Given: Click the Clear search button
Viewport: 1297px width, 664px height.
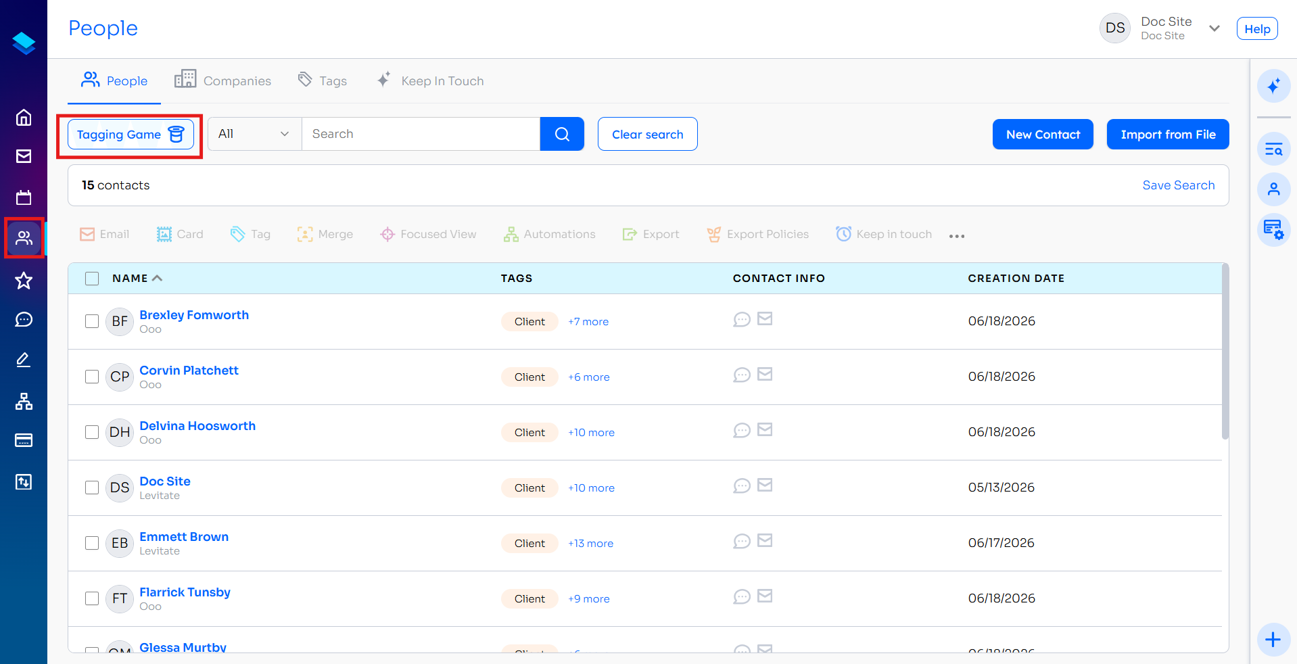Looking at the screenshot, I should pyautogui.click(x=648, y=134).
